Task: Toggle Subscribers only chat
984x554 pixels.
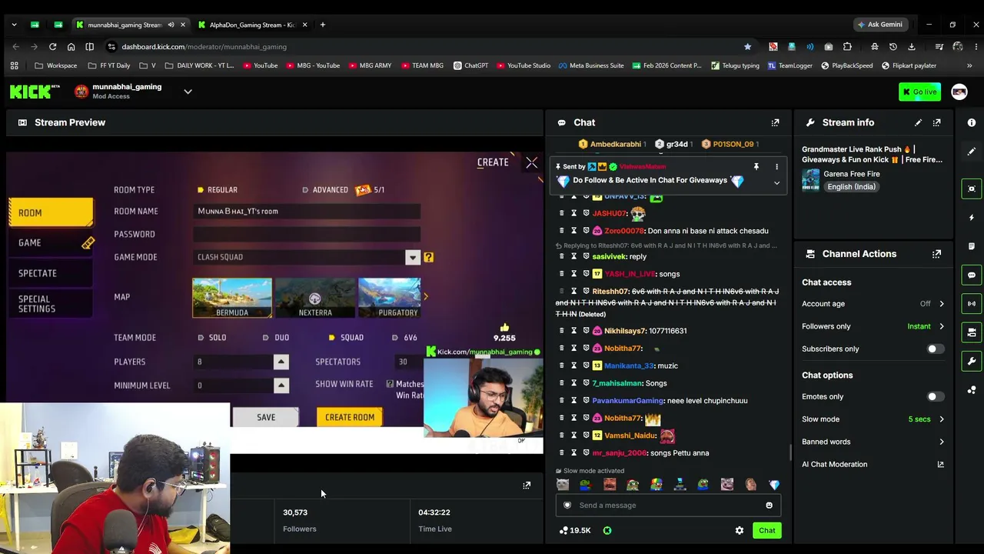Action: [935, 349]
